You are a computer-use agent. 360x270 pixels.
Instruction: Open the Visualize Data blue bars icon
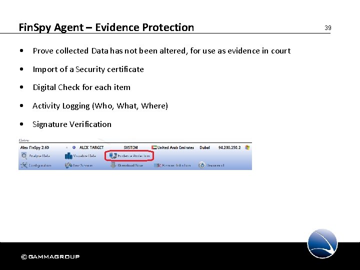click(x=68, y=156)
